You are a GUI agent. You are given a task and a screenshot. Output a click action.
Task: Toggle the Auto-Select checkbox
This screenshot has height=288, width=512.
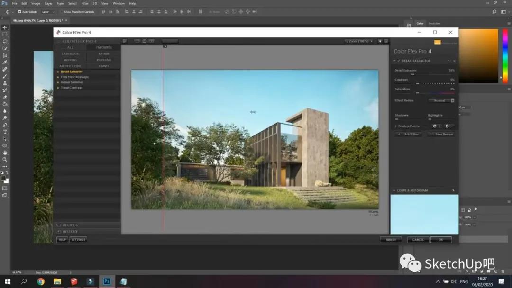19,12
